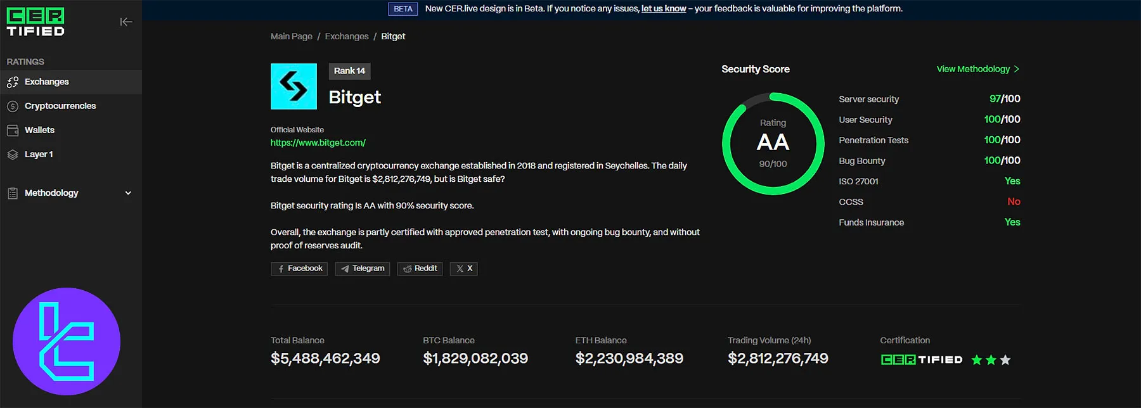The width and height of the screenshot is (1141, 408).
Task: Click the Official Website label
Action: coord(297,130)
